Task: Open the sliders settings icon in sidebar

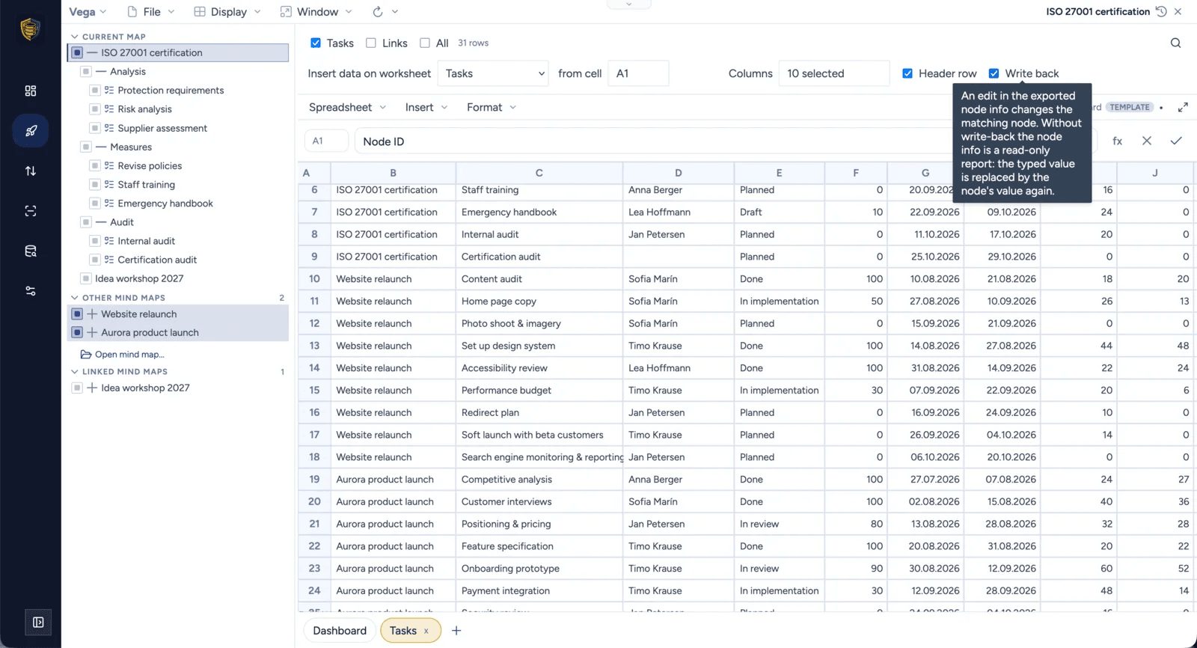Action: [31, 291]
